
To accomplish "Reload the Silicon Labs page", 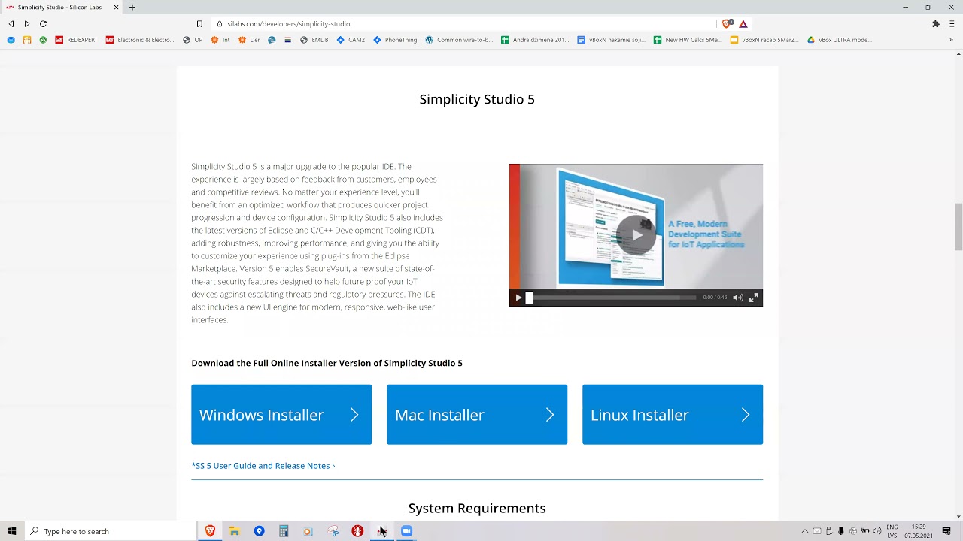I will click(43, 23).
